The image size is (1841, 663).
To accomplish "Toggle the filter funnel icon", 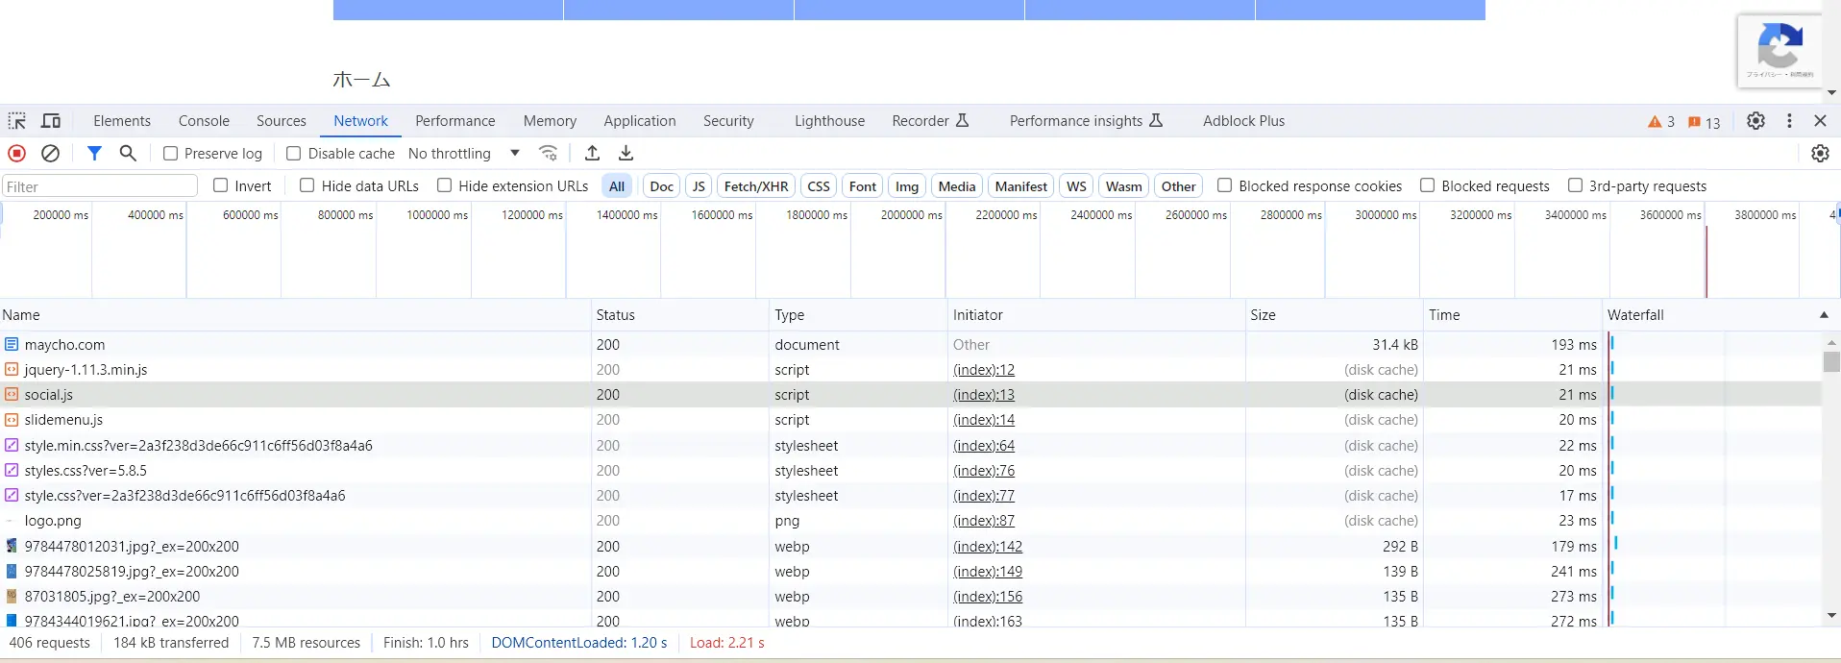I will tap(94, 154).
